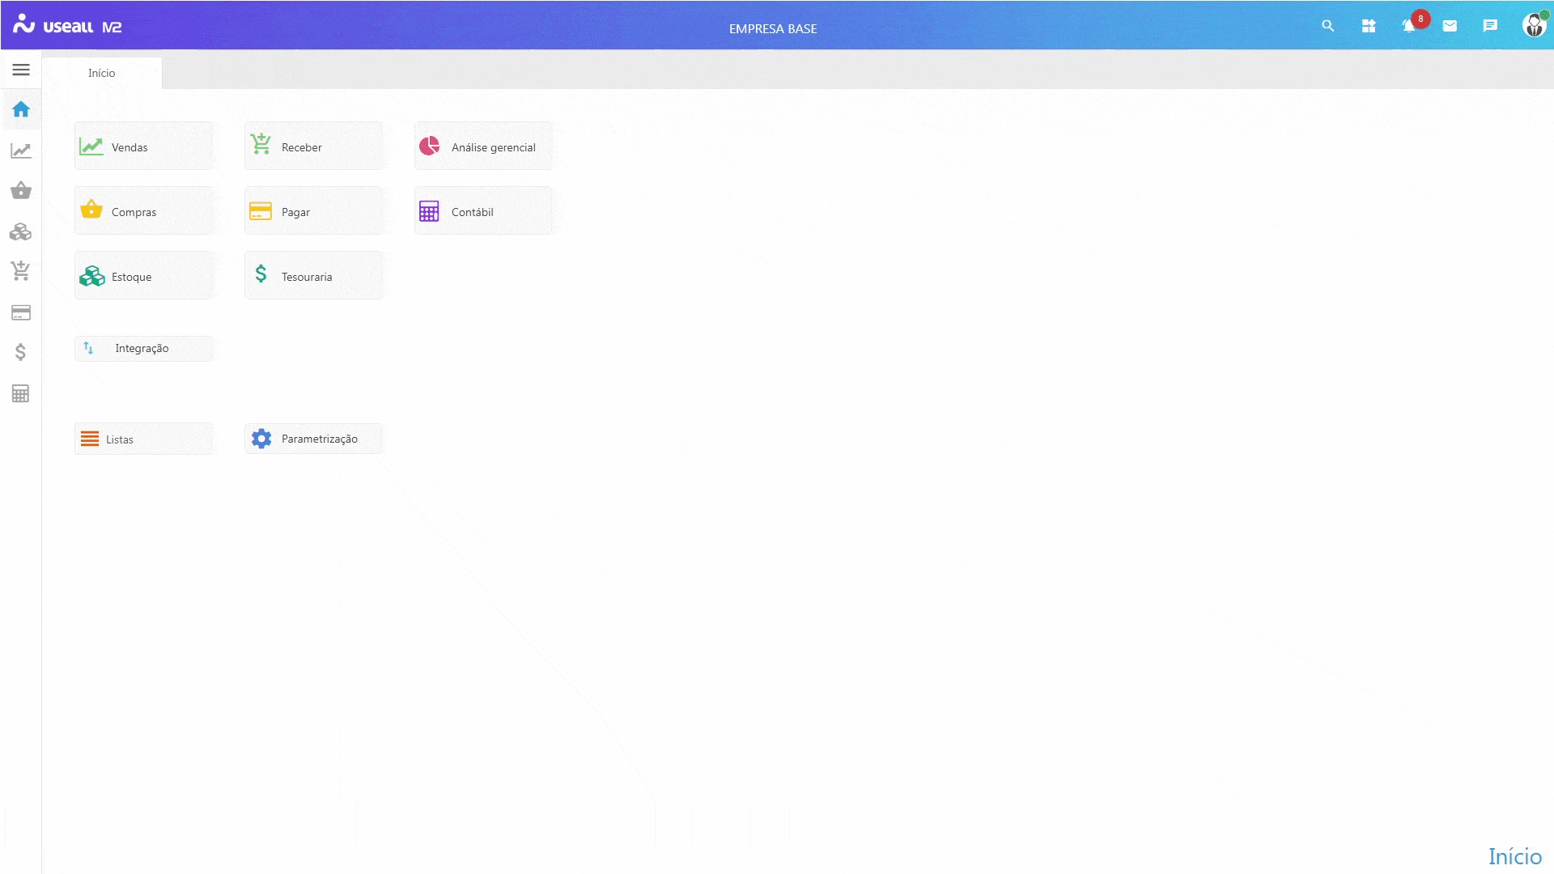Viewport: 1554px width, 874px height.
Task: Open the Listas tile
Action: coord(144,439)
